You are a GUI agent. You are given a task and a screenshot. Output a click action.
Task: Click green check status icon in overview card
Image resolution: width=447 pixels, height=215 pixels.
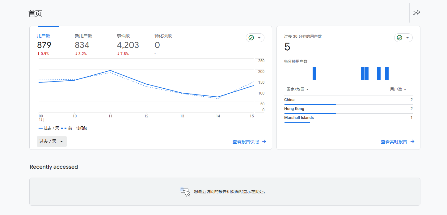tap(251, 38)
